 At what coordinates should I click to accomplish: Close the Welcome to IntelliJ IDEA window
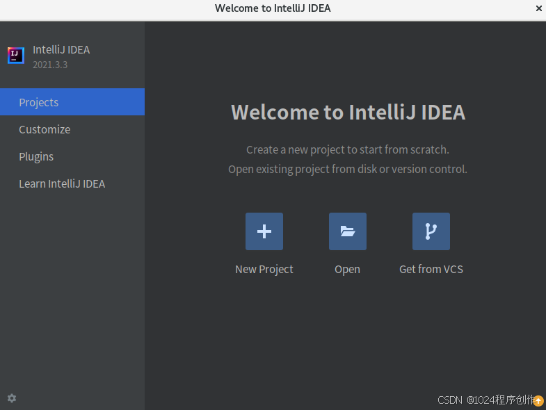click(538, 8)
